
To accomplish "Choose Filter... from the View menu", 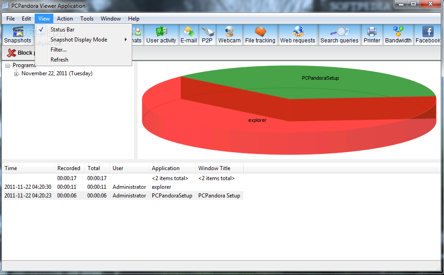I will [x=84, y=50].
